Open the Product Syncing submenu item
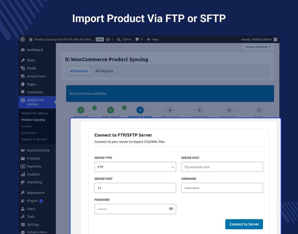The height and width of the screenshot is (234, 298). [x=33, y=120]
